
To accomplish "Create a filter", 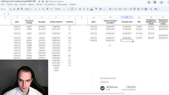I will tap(142, 9).
